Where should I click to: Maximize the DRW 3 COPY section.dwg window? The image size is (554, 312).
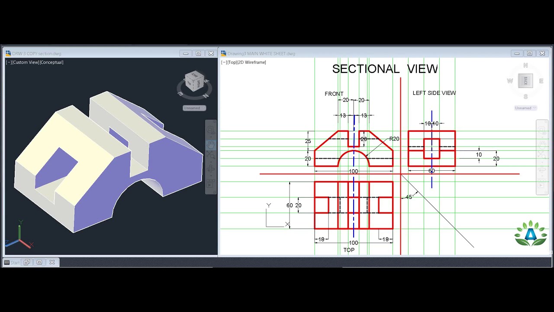(x=198, y=53)
